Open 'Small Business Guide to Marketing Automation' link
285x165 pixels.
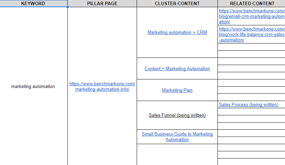pyautogui.click(x=177, y=137)
